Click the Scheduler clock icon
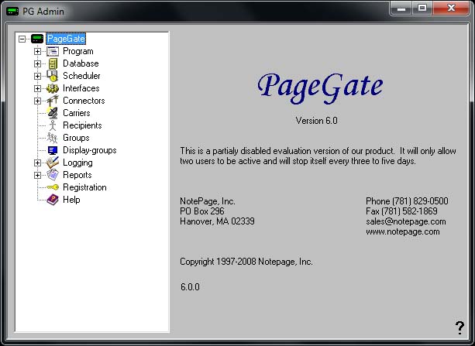 [x=53, y=76]
